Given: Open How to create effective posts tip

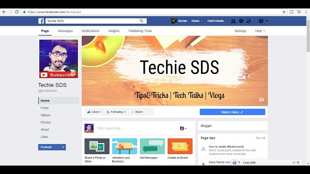Looking at the screenshot, I should [226, 147].
